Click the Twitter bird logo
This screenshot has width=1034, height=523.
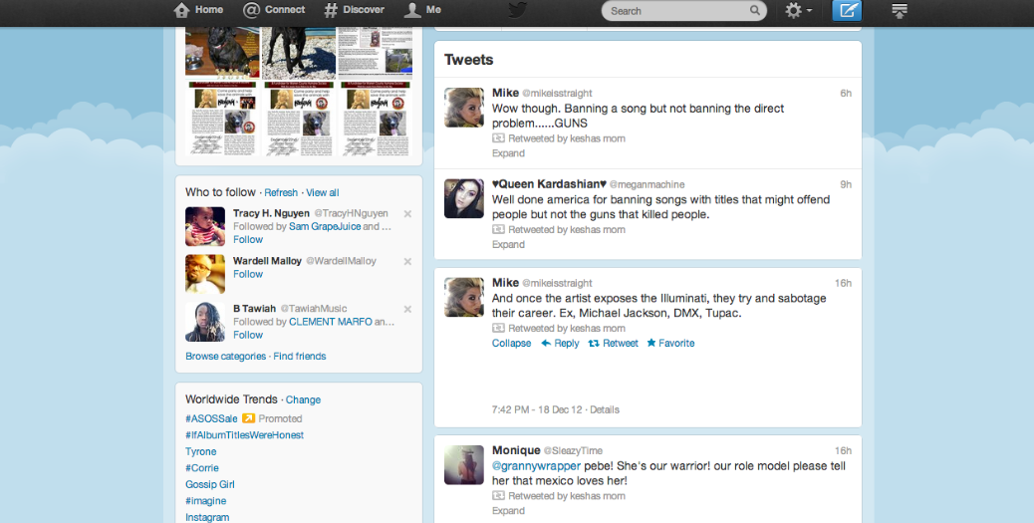(x=517, y=10)
